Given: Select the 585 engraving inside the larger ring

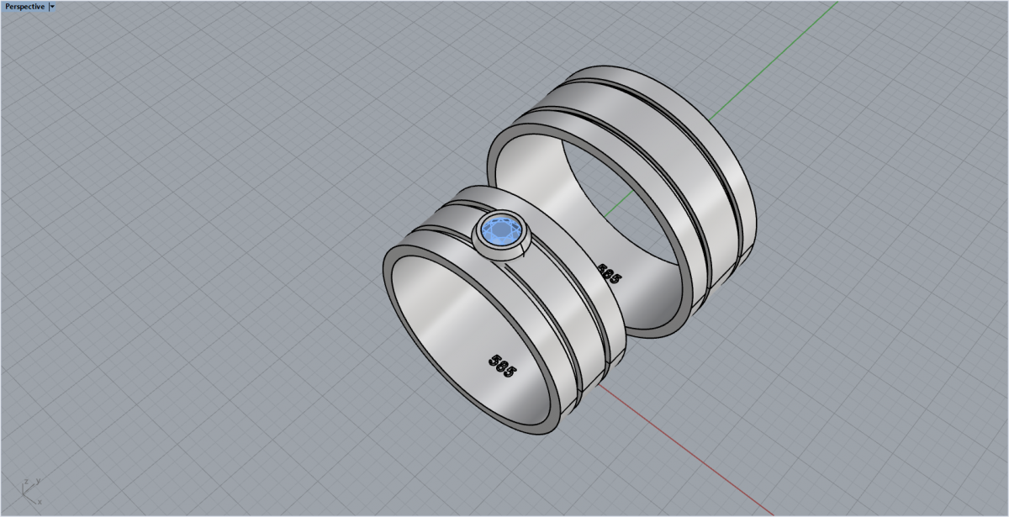Looking at the screenshot, I should click(x=609, y=273).
